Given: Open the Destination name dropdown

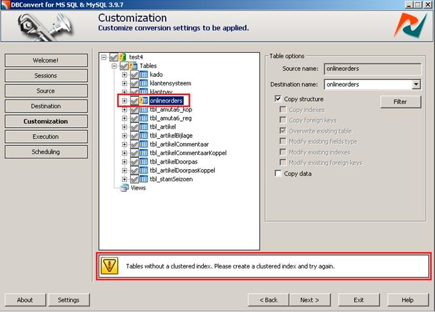Looking at the screenshot, I should click(416, 84).
